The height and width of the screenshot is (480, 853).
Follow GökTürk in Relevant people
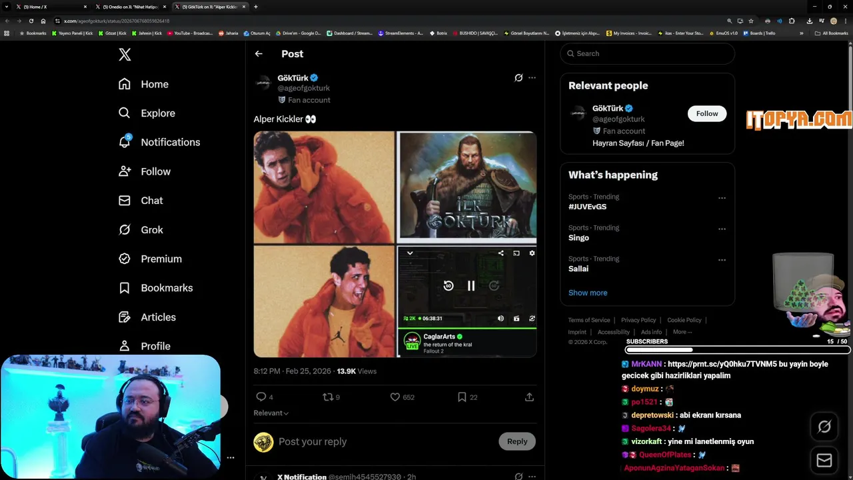(707, 113)
